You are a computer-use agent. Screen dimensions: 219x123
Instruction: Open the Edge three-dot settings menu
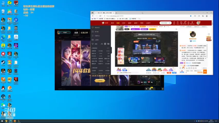[x=211, y=16]
